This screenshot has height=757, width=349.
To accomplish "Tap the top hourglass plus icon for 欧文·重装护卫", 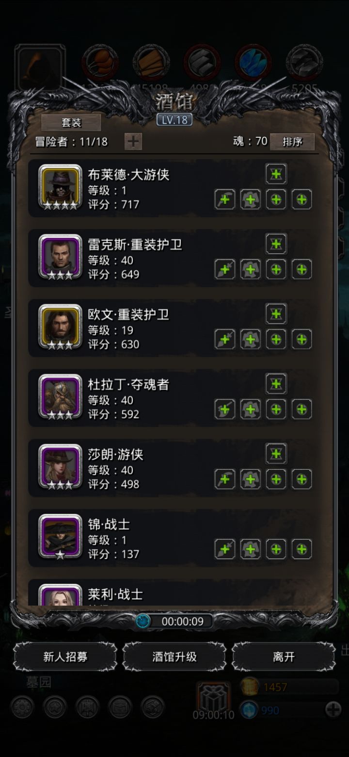I will pyautogui.click(x=276, y=314).
